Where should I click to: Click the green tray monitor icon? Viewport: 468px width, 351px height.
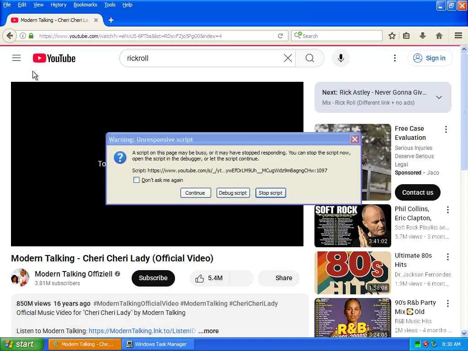[418, 344]
